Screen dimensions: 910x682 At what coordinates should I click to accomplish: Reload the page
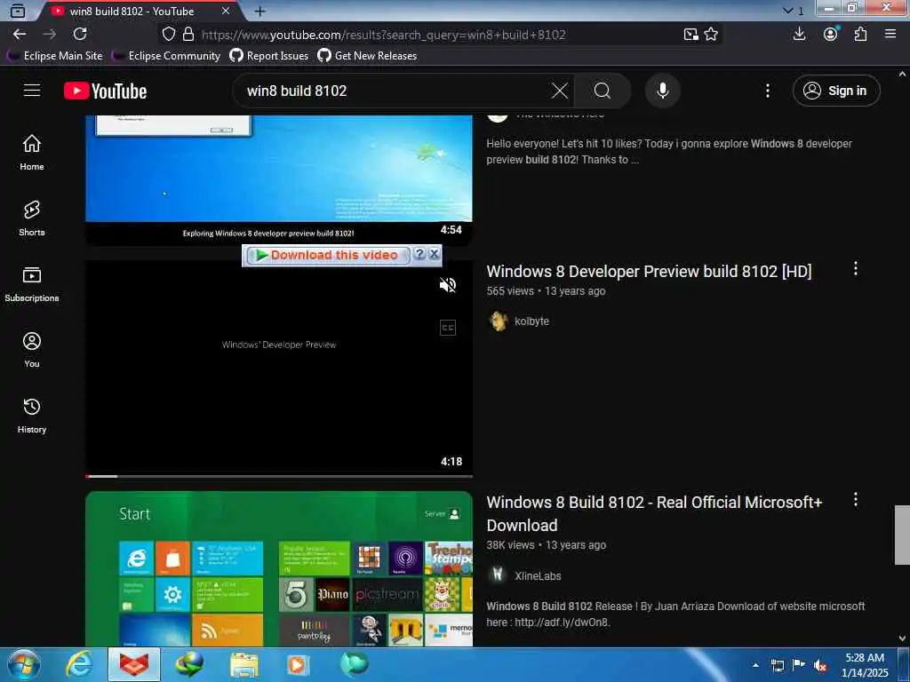coord(80,35)
